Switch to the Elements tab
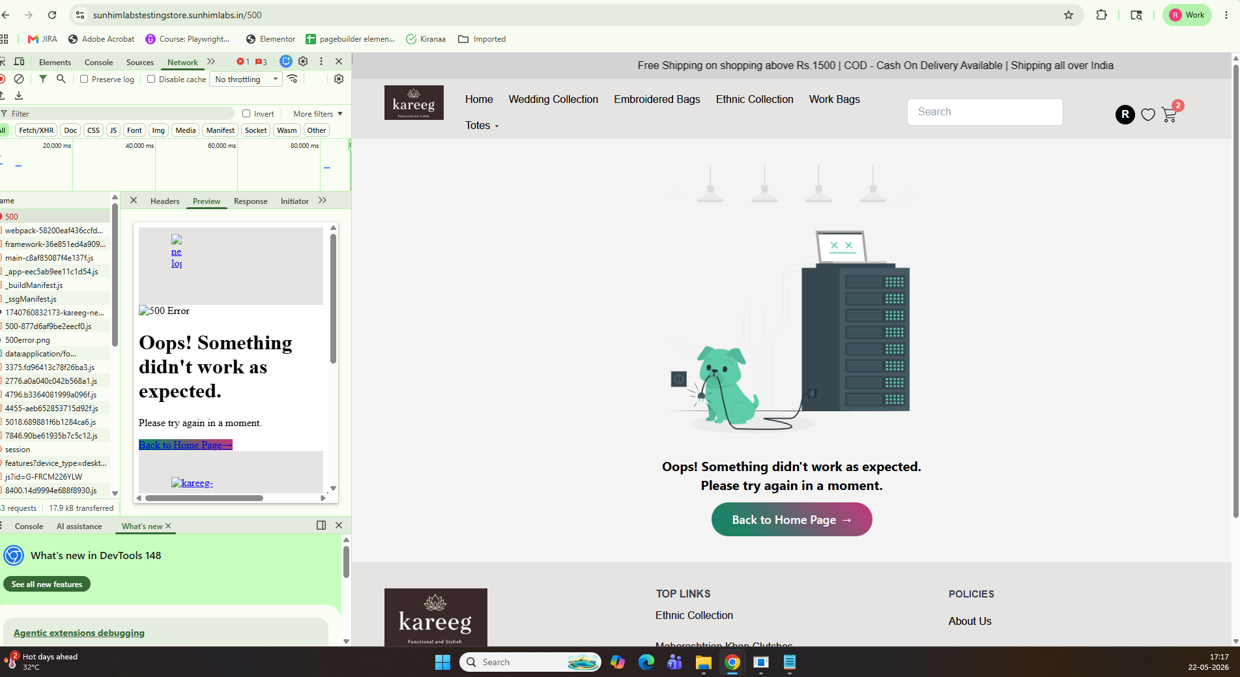 click(55, 63)
